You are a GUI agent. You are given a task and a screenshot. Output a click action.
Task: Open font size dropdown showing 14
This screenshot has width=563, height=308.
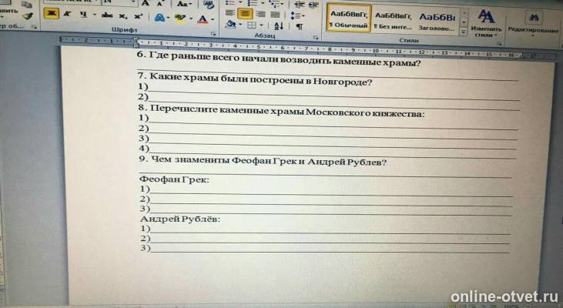coord(132,3)
